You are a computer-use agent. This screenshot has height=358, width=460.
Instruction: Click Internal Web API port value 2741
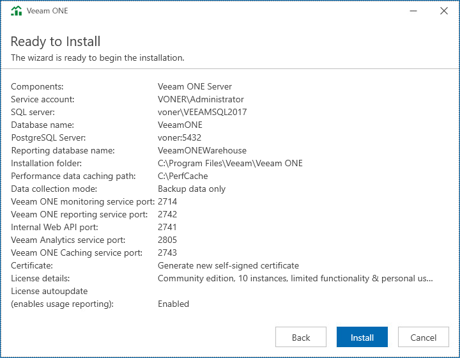[167, 227]
